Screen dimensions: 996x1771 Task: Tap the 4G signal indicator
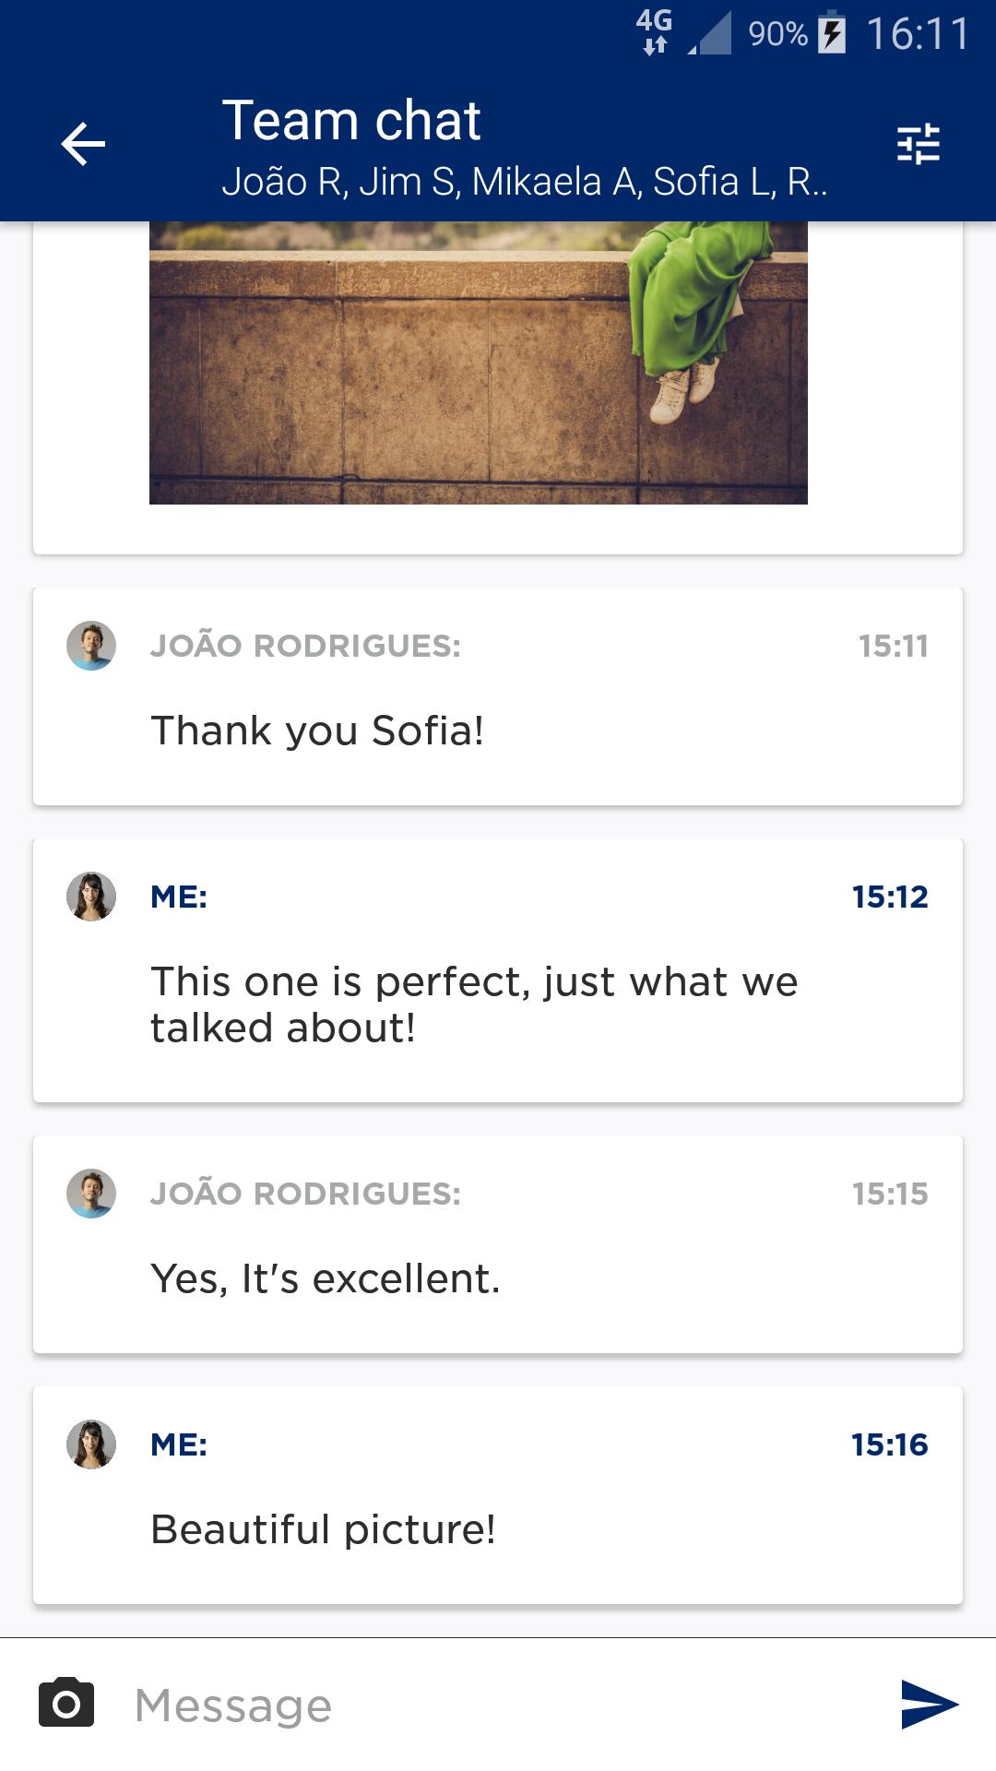[654, 31]
